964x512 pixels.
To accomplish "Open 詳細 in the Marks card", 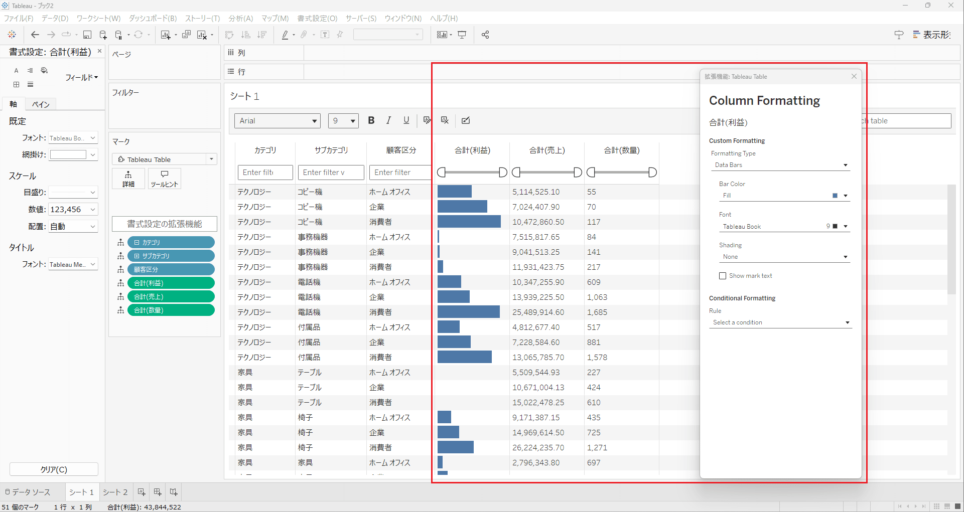I will pyautogui.click(x=128, y=179).
